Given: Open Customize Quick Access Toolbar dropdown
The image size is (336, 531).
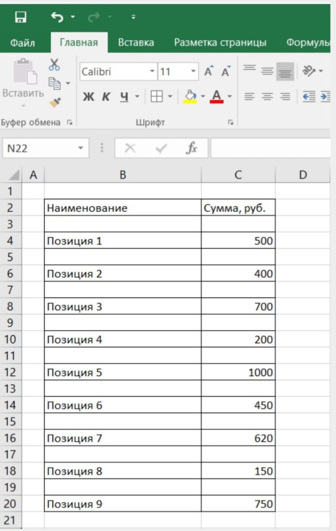Looking at the screenshot, I should [x=133, y=18].
